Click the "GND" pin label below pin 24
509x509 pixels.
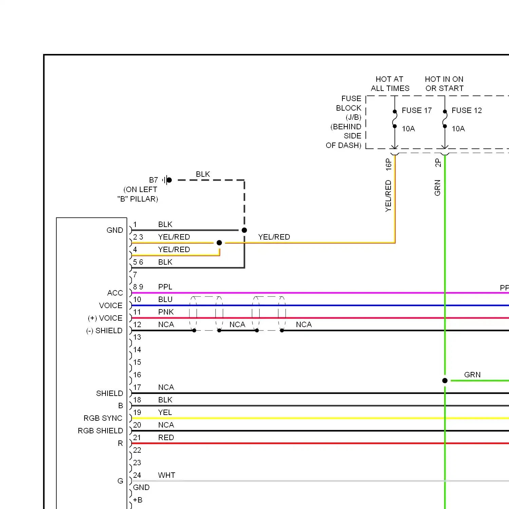coord(141,487)
